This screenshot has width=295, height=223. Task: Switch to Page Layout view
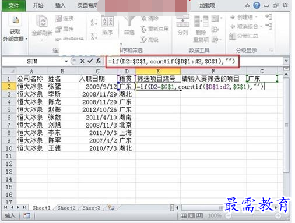191,215
